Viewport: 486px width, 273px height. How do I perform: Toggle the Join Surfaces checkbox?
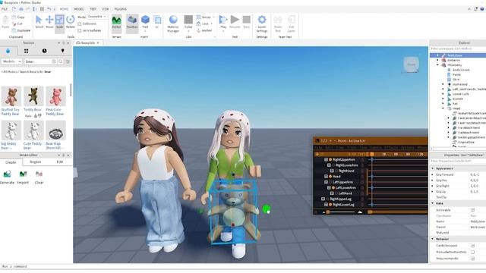80,30
